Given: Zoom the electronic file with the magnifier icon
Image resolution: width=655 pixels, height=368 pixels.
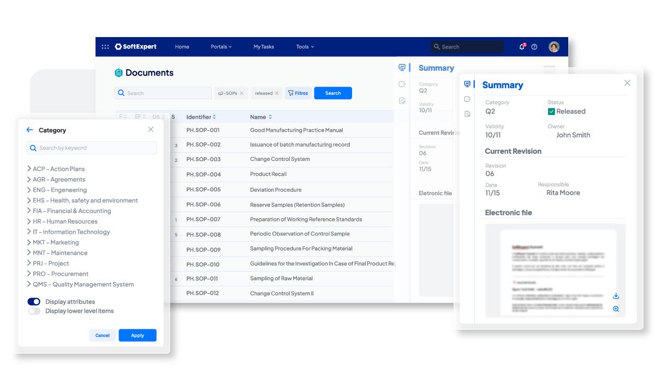Looking at the screenshot, I should (616, 309).
